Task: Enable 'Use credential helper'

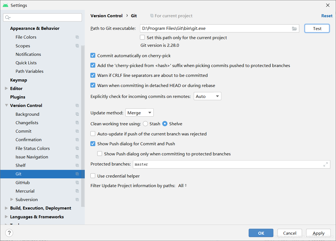Action: 93,176
